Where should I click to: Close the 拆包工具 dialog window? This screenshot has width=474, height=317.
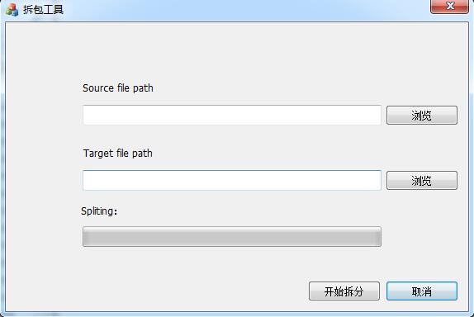[x=449, y=7]
